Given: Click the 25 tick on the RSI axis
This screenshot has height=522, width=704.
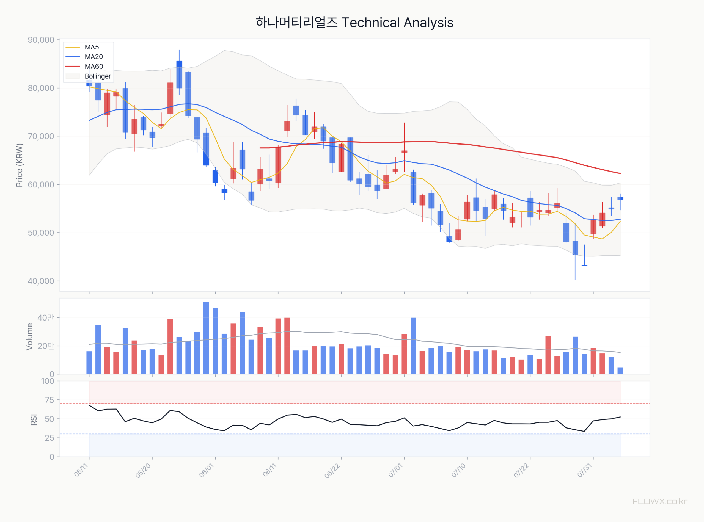Looking at the screenshot, I should 49,438.
